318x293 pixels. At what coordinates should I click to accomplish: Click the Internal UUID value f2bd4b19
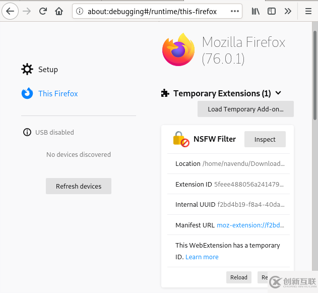[x=251, y=204]
